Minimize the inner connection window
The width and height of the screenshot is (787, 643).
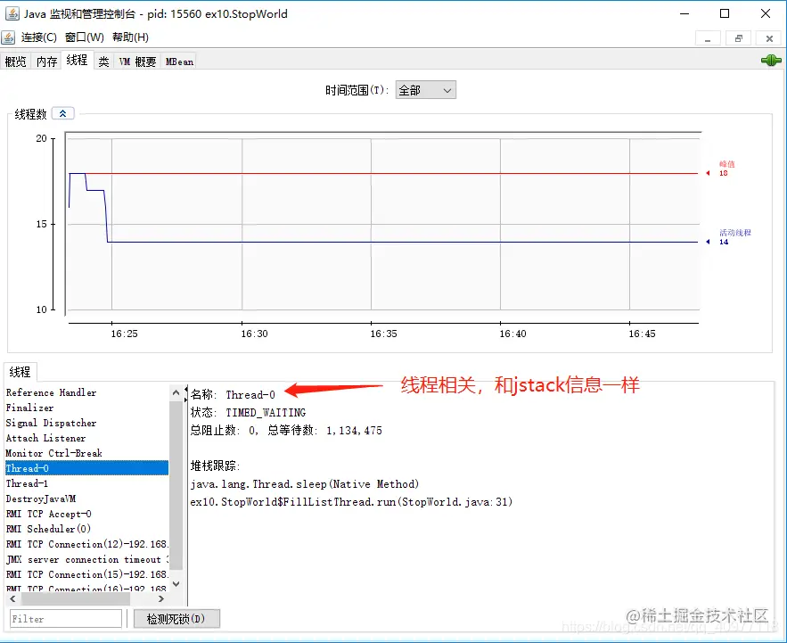coord(708,38)
